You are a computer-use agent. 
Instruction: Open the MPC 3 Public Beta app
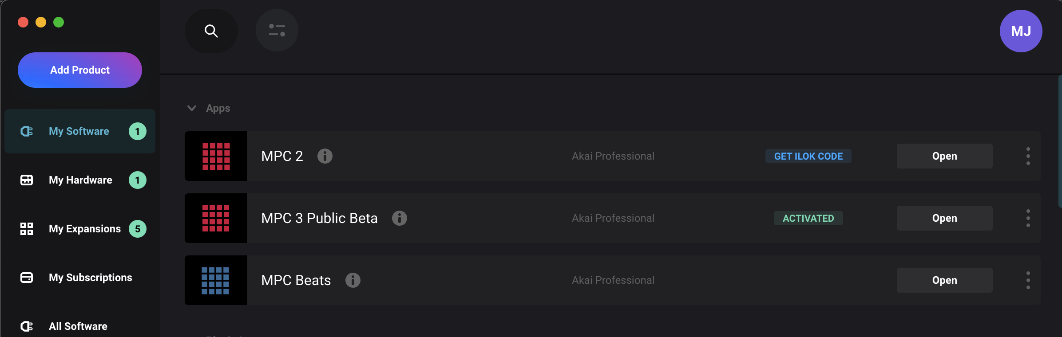point(945,218)
